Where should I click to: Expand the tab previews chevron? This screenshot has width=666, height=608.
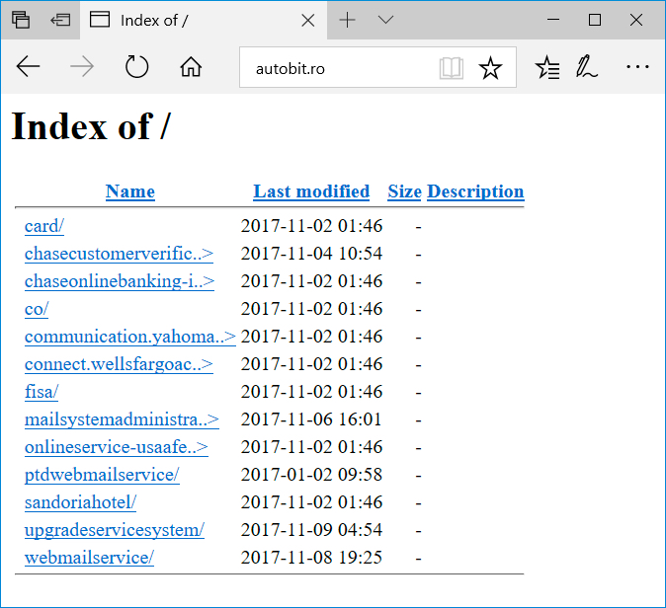pyautogui.click(x=385, y=20)
